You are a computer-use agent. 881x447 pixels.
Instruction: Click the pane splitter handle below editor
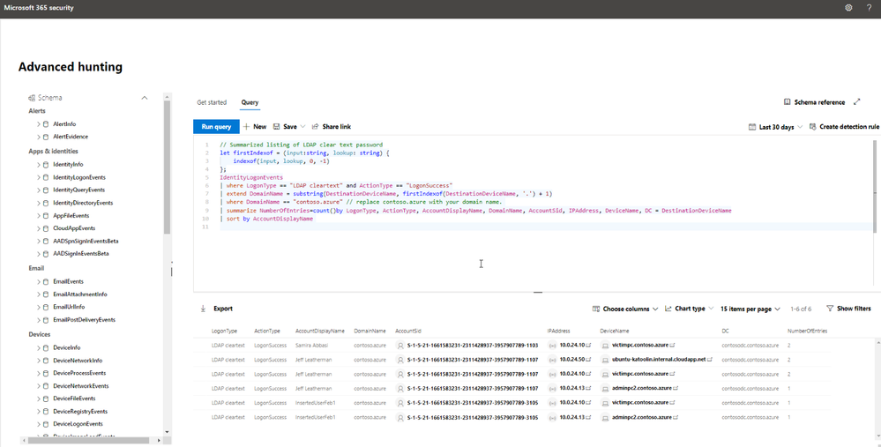pos(538,293)
